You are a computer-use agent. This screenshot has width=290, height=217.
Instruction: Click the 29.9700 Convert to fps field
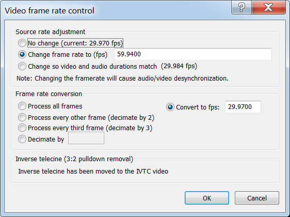[x=243, y=107]
